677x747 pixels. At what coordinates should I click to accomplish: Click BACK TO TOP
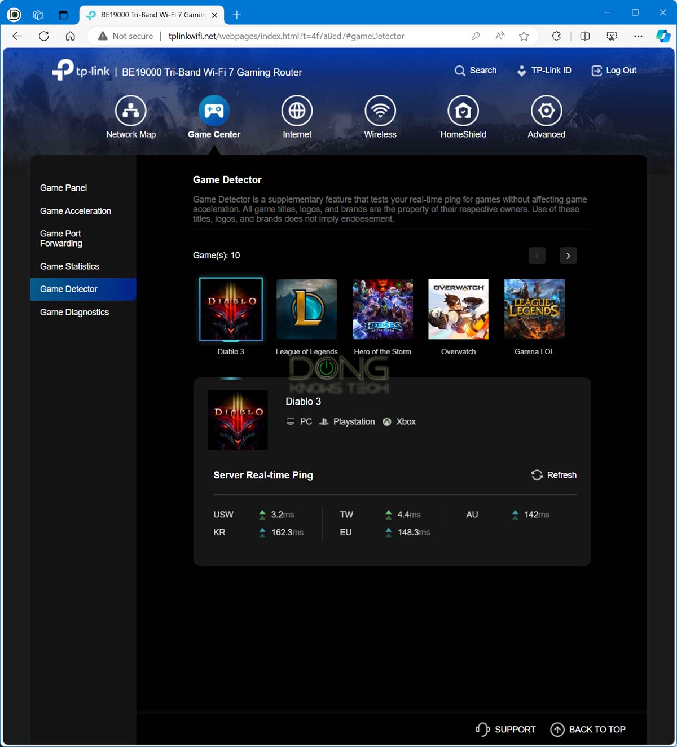click(588, 730)
